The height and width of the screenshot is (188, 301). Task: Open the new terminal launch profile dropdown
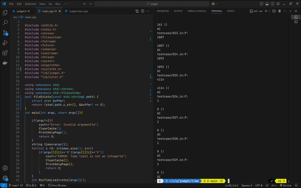(x=269, y=11)
